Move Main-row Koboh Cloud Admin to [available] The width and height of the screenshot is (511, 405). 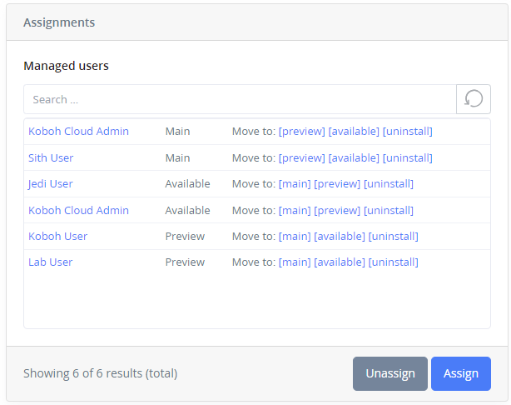tap(354, 131)
